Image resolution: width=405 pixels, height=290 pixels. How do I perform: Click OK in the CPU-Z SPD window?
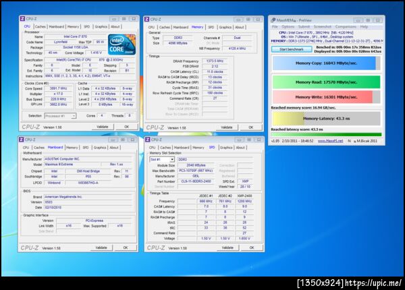(x=252, y=248)
